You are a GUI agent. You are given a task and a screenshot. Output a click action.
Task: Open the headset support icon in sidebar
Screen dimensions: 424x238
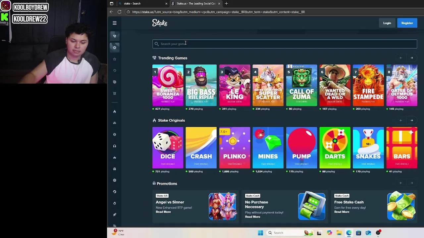(115, 146)
